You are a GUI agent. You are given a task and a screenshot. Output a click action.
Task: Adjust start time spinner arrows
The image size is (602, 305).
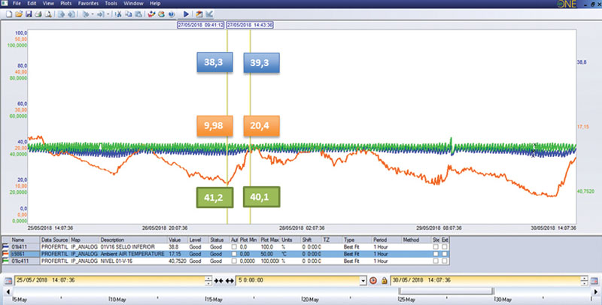coord(208,281)
